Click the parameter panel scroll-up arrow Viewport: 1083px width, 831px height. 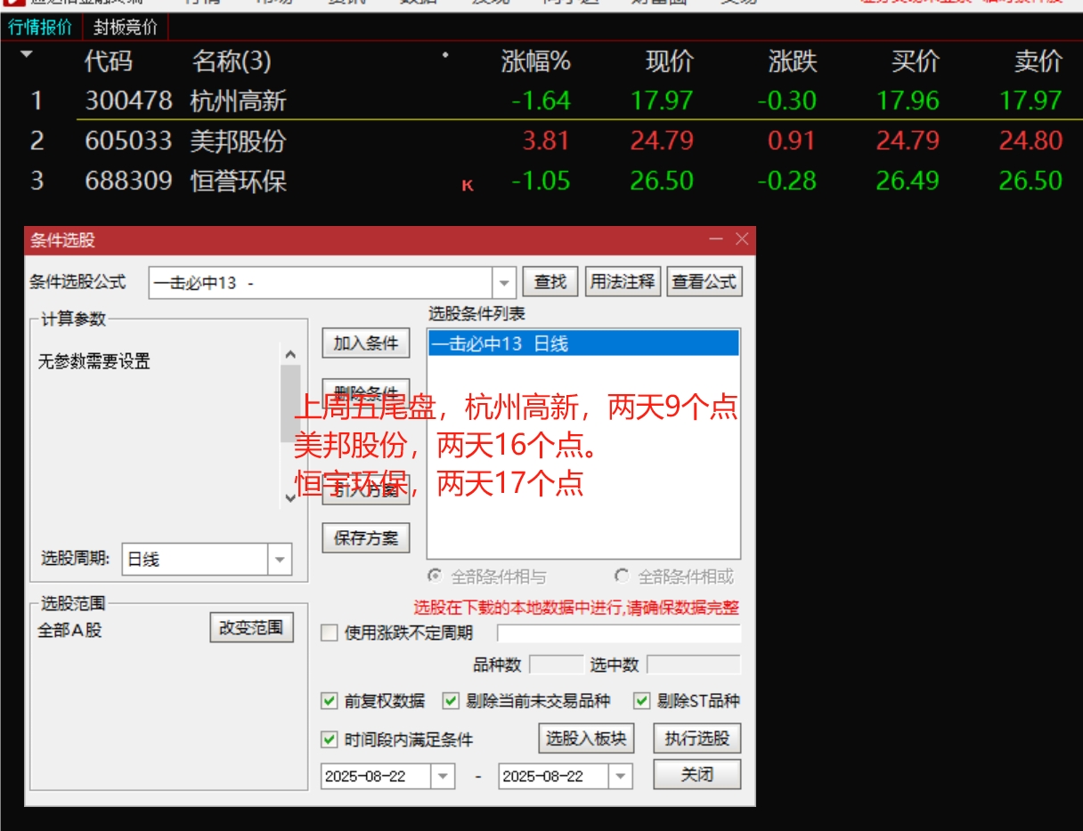[x=290, y=354]
